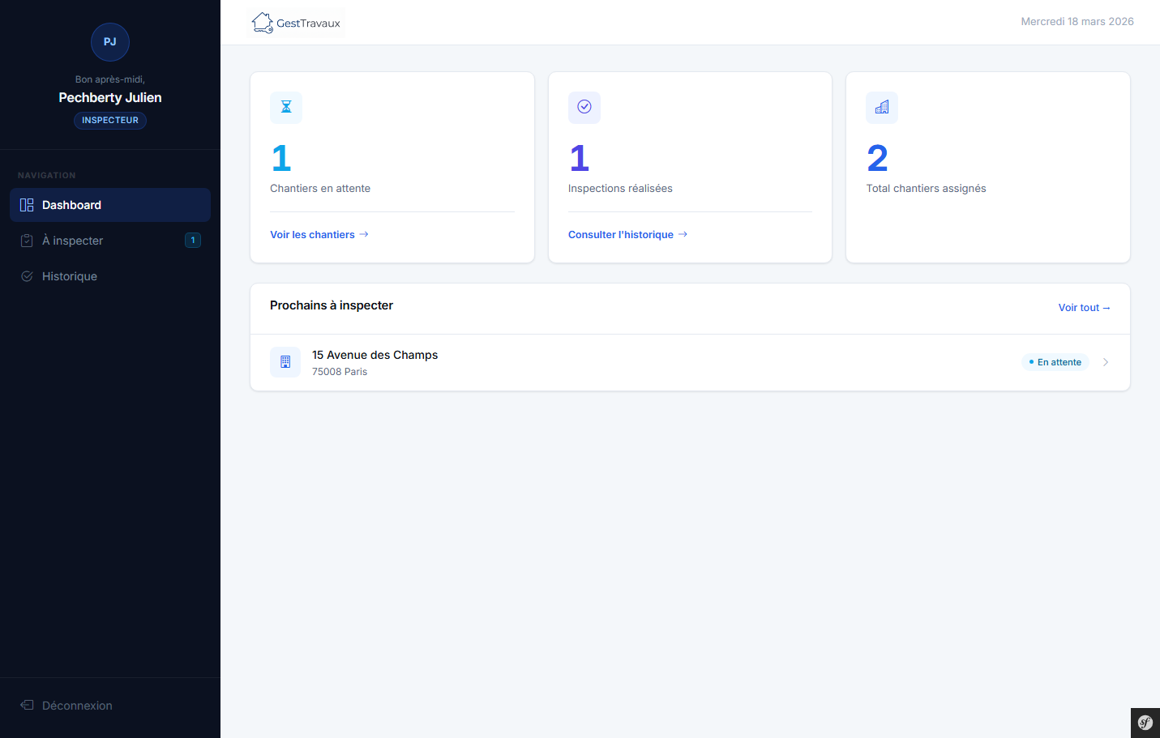Click Voir tout in Prochains à inspecter

(1084, 308)
